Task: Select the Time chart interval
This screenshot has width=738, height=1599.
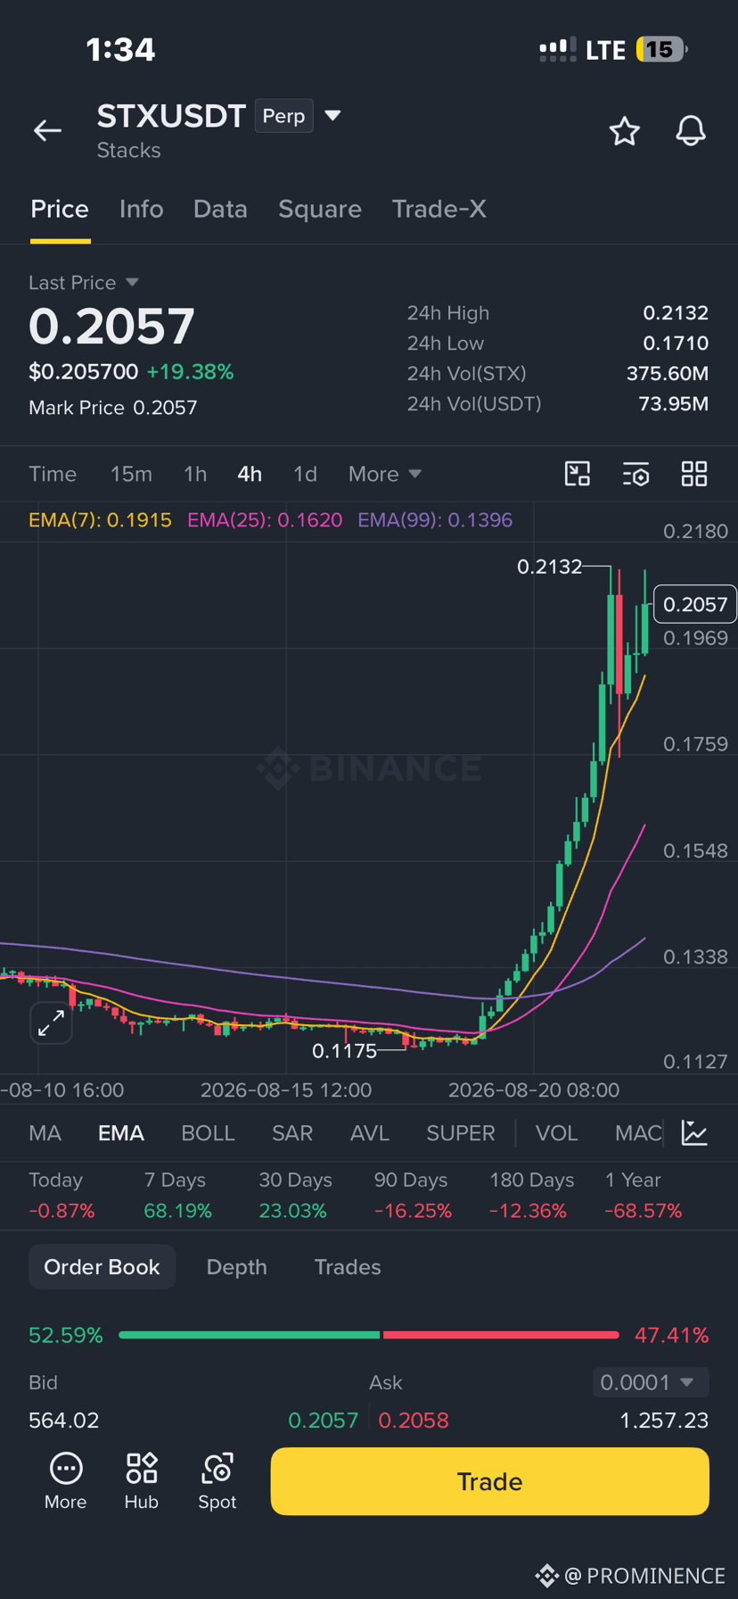Action: tap(53, 474)
